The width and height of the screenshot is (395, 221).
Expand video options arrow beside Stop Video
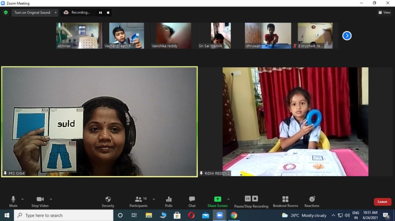tap(51, 199)
